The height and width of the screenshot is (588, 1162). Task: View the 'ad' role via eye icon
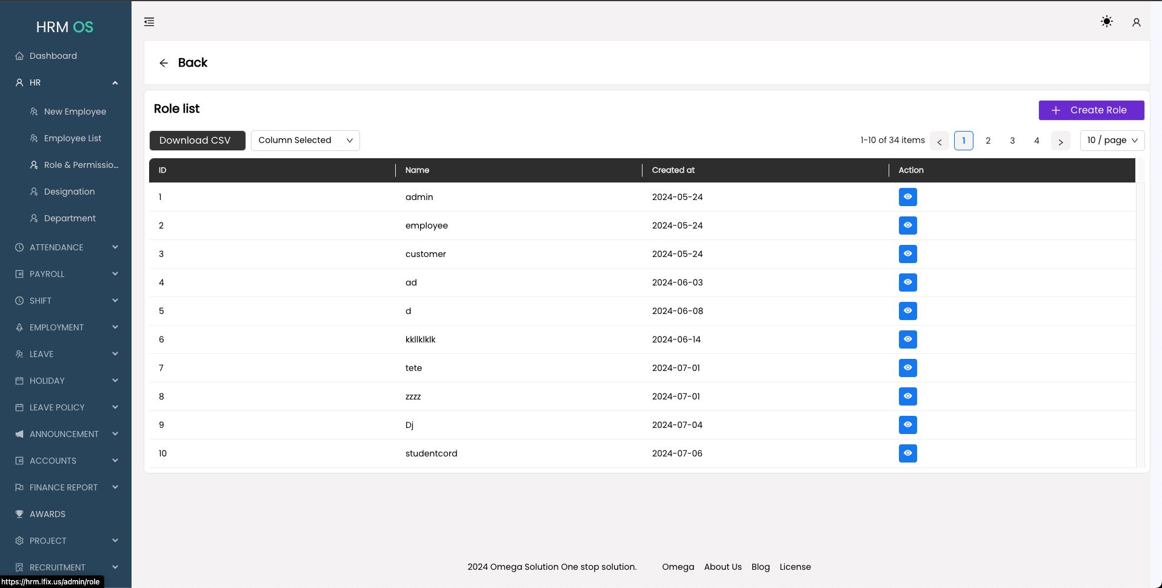tap(907, 282)
